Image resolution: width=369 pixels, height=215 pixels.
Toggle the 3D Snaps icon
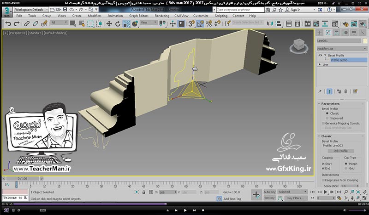coord(191,24)
